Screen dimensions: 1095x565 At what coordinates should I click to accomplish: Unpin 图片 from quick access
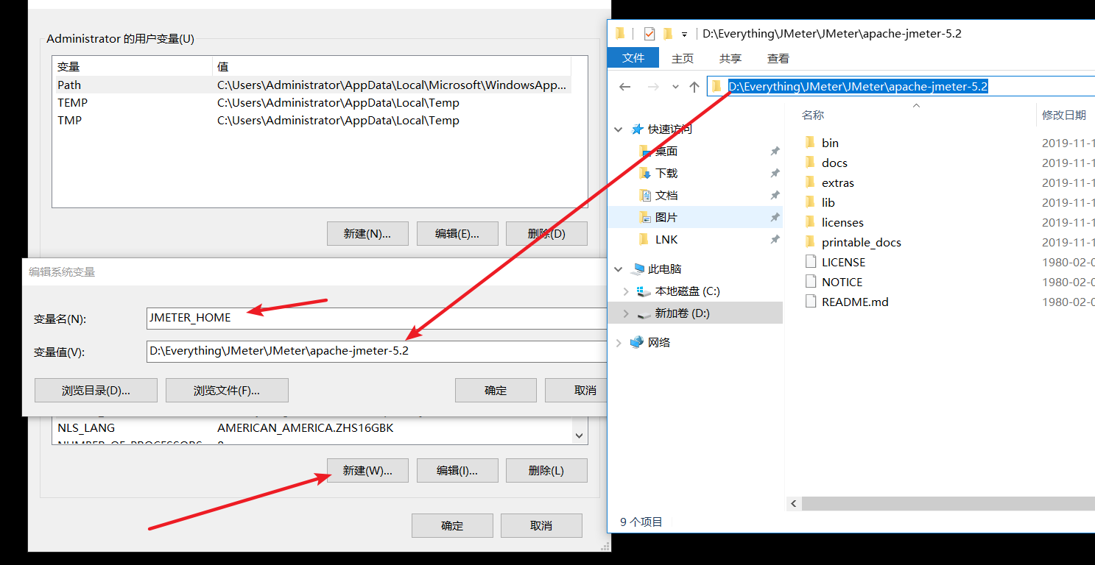775,218
